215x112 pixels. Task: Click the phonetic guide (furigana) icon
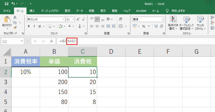(x=80, y=26)
